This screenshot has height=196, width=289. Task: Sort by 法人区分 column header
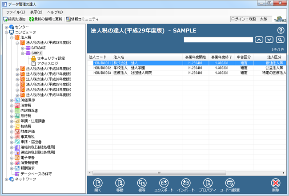pos(270,57)
